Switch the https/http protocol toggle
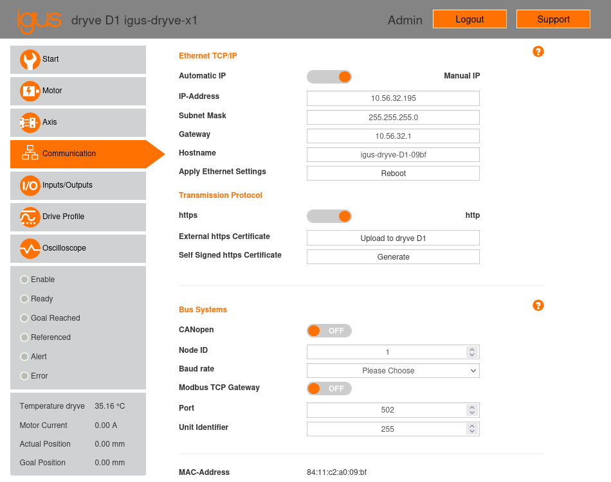This screenshot has height=482, width=611. (x=329, y=216)
